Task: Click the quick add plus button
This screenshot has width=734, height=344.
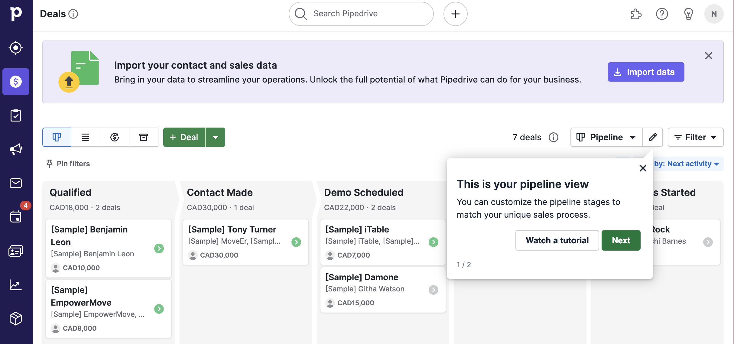Action: 455,14
